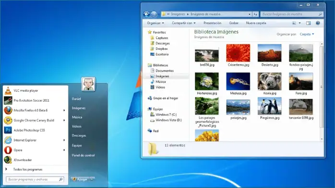335x188 pixels.
Task: Select Koala.jpg thumbnail
Action: click(x=269, y=82)
